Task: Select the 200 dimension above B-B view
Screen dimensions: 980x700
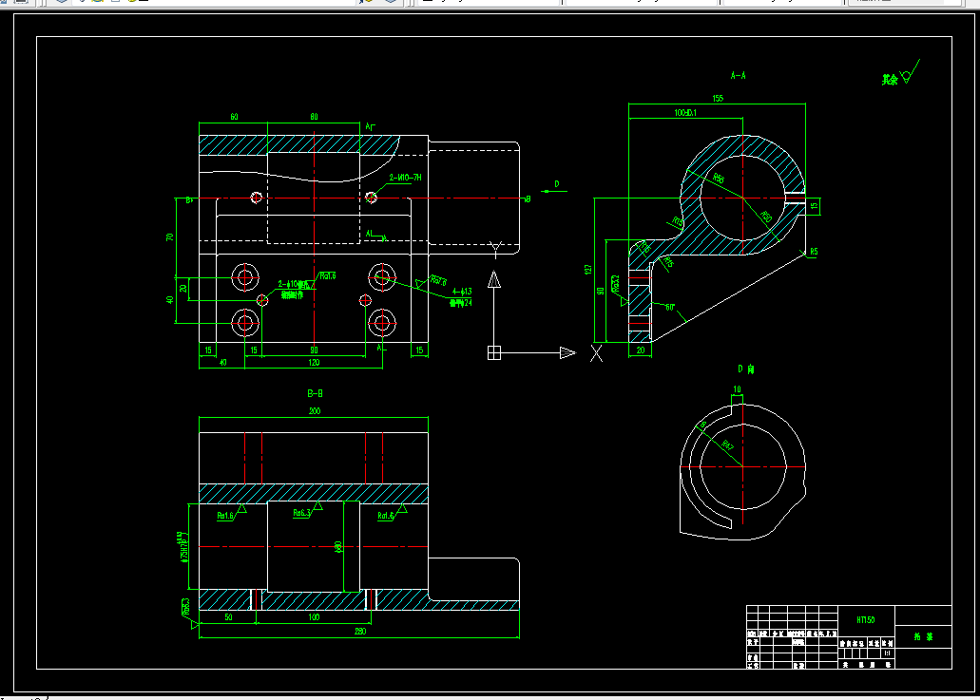Action: tap(315, 411)
